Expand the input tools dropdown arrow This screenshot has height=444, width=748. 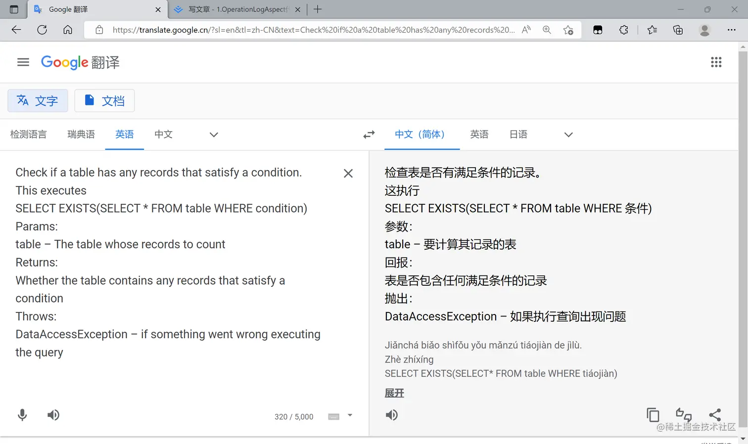(x=350, y=415)
